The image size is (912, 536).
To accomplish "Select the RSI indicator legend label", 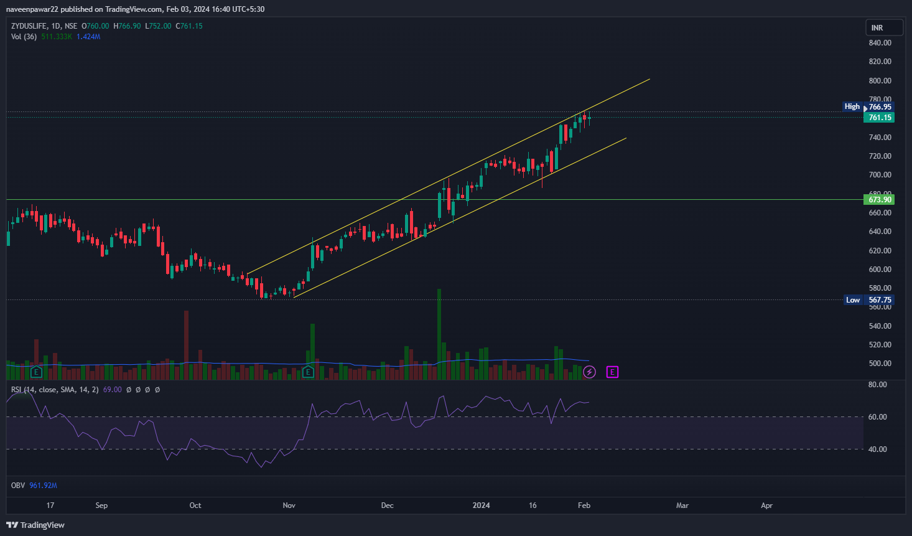I will 55,390.
